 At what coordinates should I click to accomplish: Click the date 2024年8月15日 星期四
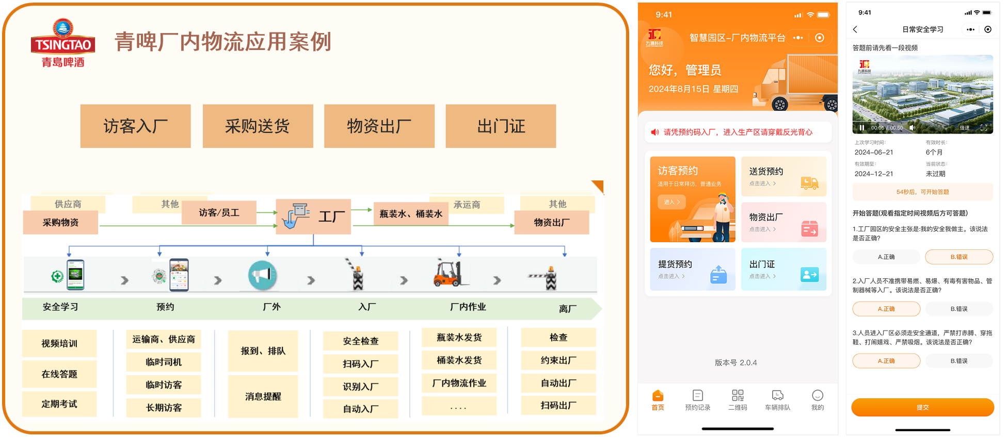tap(693, 89)
